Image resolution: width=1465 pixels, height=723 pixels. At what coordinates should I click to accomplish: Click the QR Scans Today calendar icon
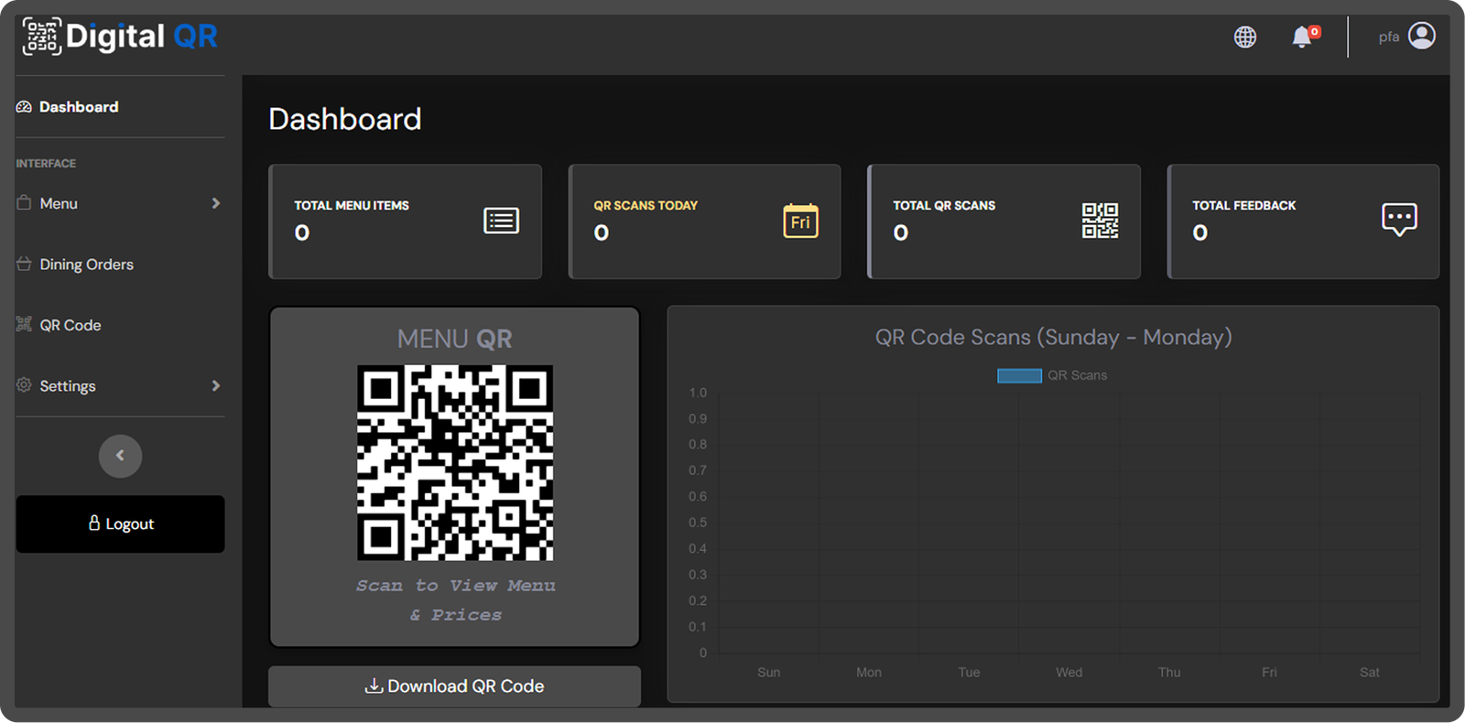[x=800, y=221]
